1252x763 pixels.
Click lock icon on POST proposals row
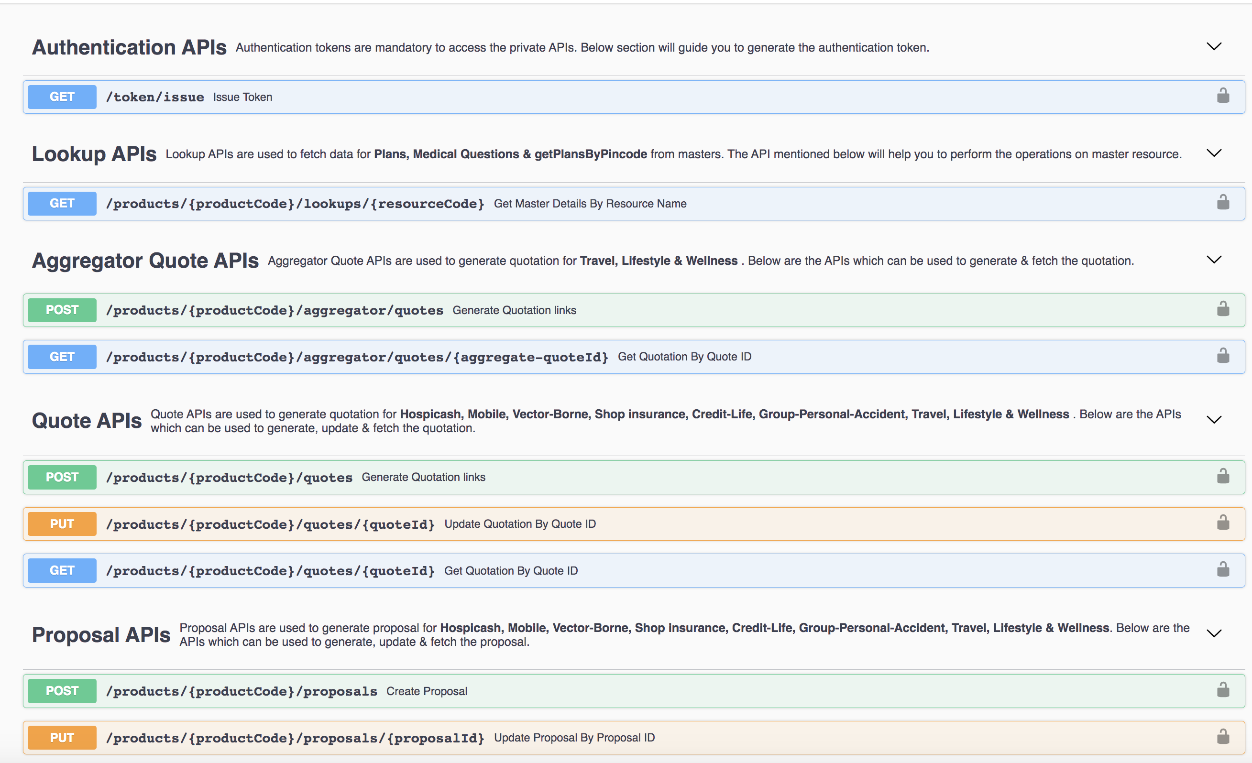click(x=1222, y=690)
